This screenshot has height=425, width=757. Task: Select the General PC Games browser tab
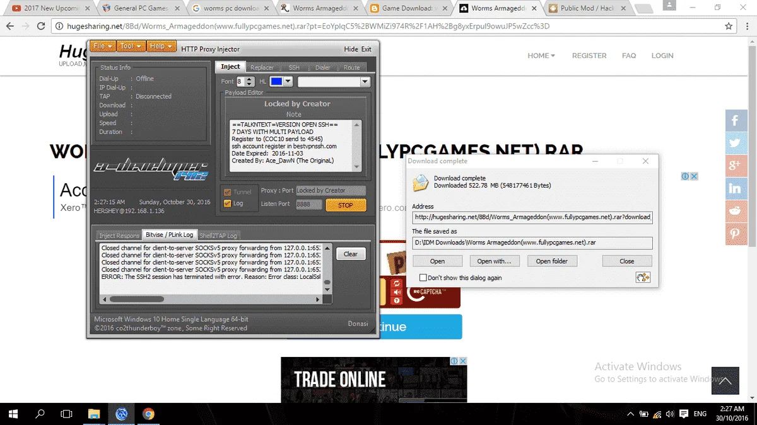point(140,8)
